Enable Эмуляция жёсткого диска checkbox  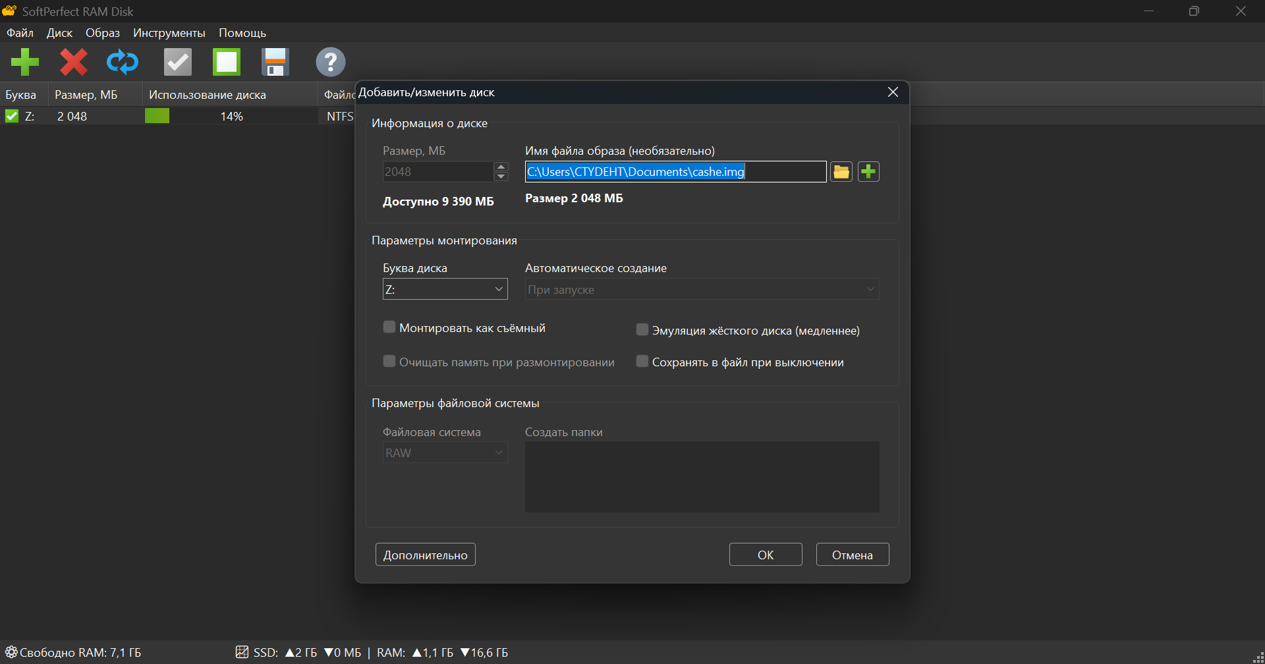click(x=642, y=330)
